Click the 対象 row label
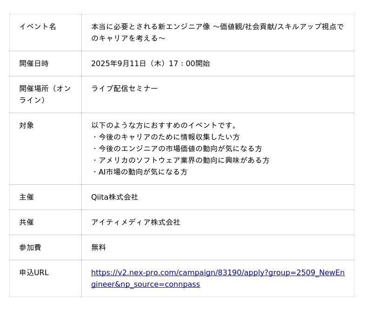Image resolution: width=372 pixels, height=311 pixels. click(x=27, y=125)
